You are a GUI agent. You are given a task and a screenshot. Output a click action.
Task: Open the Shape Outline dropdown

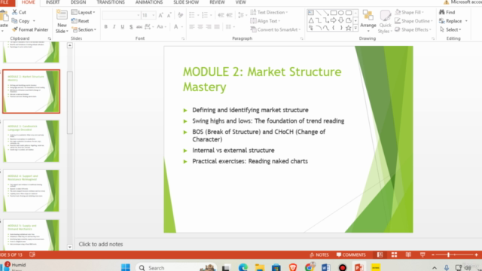413,21
